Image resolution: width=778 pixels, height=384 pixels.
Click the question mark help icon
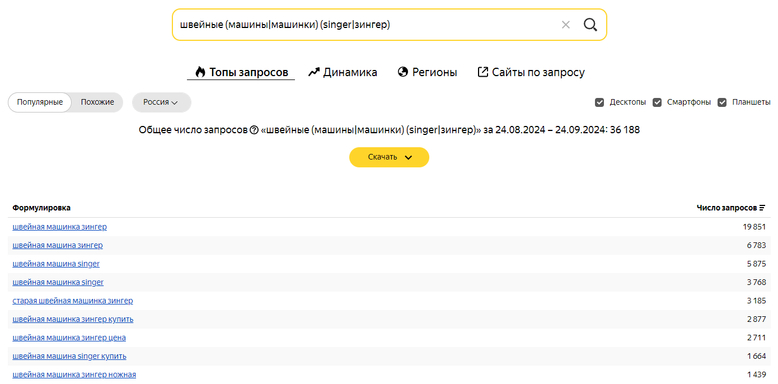click(254, 130)
